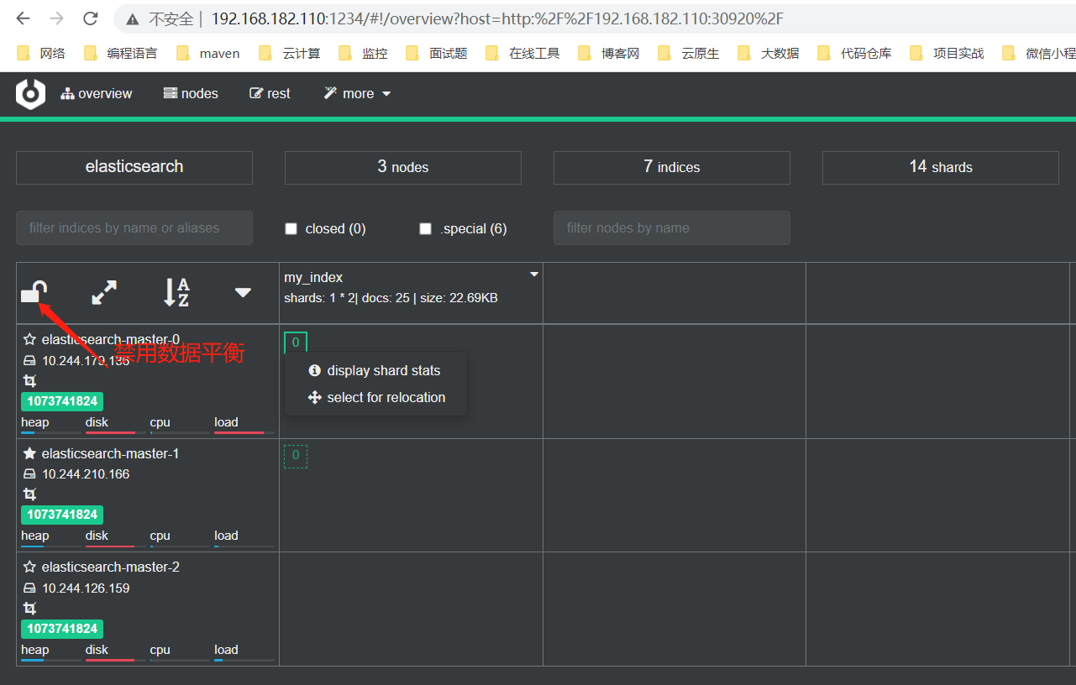Open the rest tab
The width and height of the screenshot is (1076, 685).
coord(270,93)
